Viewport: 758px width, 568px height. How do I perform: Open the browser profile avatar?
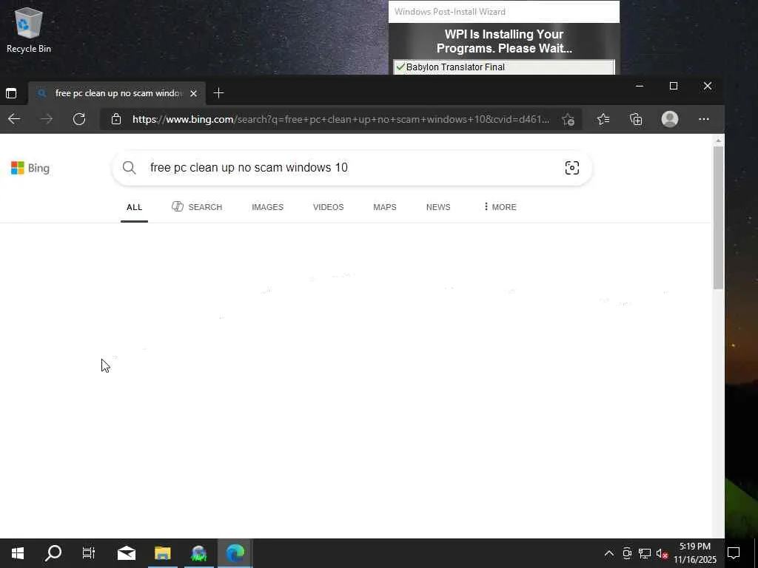click(670, 119)
